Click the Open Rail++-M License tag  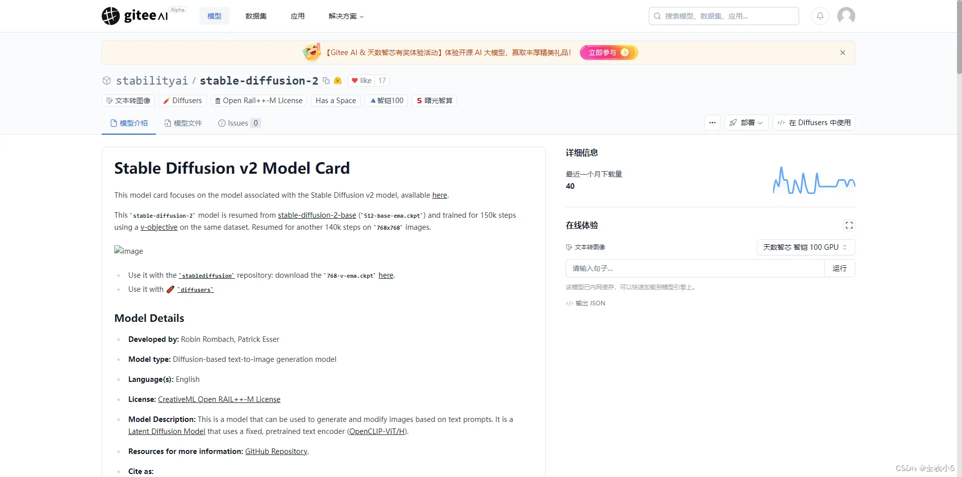coord(259,101)
